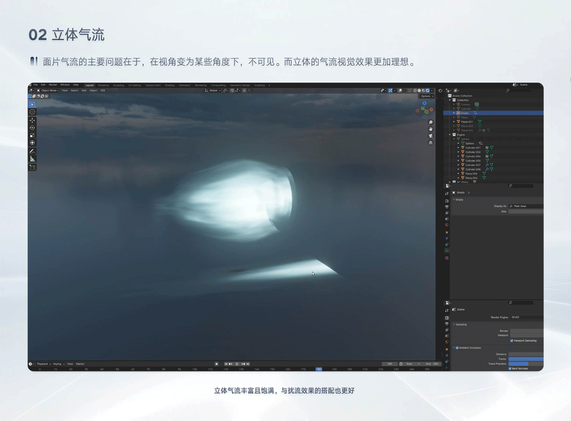Click the viewport pan hand icon

coord(430,129)
